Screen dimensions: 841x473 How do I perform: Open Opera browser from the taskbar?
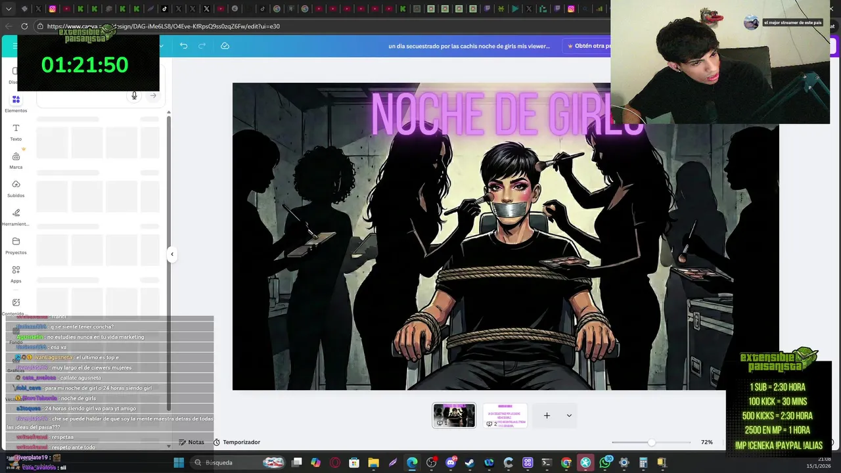tap(335, 462)
